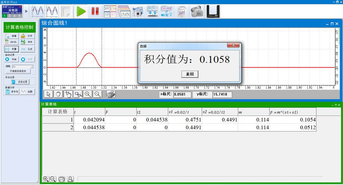Open the video camera tool
The image size is (343, 185).
pyautogui.click(x=197, y=11)
